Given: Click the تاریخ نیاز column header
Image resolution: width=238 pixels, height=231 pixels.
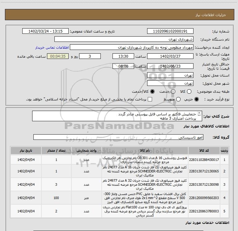Looking at the screenshot, I should [26, 150].
